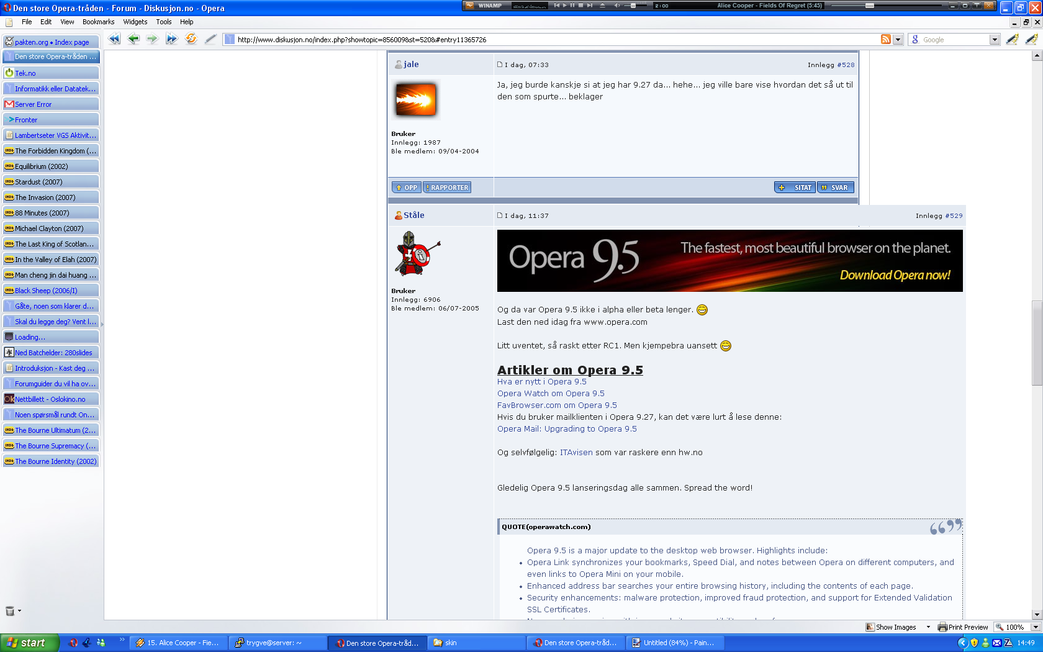Click the yellow security shield tray icon
Viewport: 1043px width, 652px height.
coord(974,643)
